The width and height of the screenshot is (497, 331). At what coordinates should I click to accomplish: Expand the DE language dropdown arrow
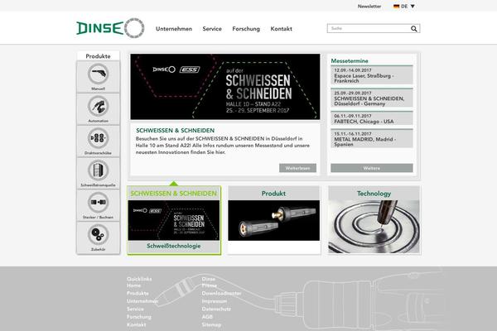[413, 6]
